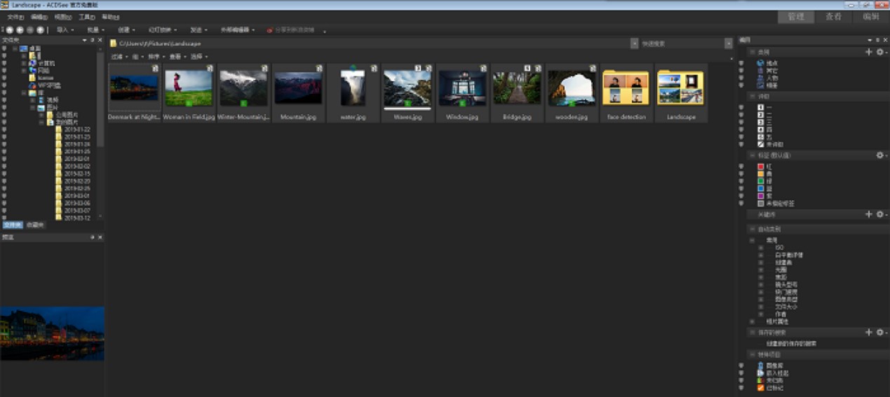Toggle the Tagged (已标记) checkbox item
890x397 pixels.
[x=760, y=388]
